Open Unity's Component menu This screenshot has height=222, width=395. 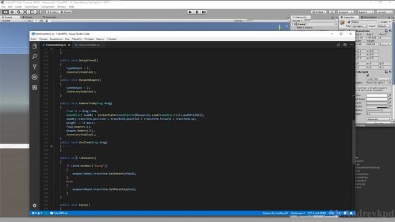click(x=48, y=7)
